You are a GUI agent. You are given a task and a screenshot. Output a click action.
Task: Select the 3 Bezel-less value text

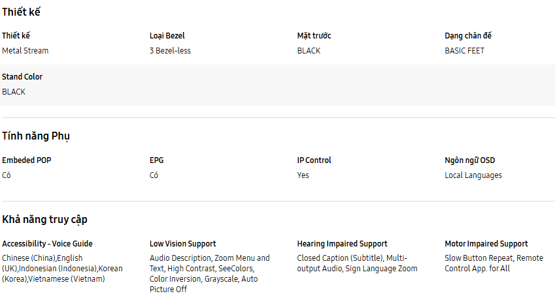click(170, 51)
